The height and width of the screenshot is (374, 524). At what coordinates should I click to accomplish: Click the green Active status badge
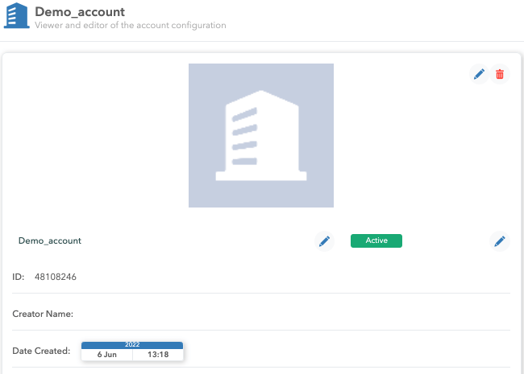point(376,240)
